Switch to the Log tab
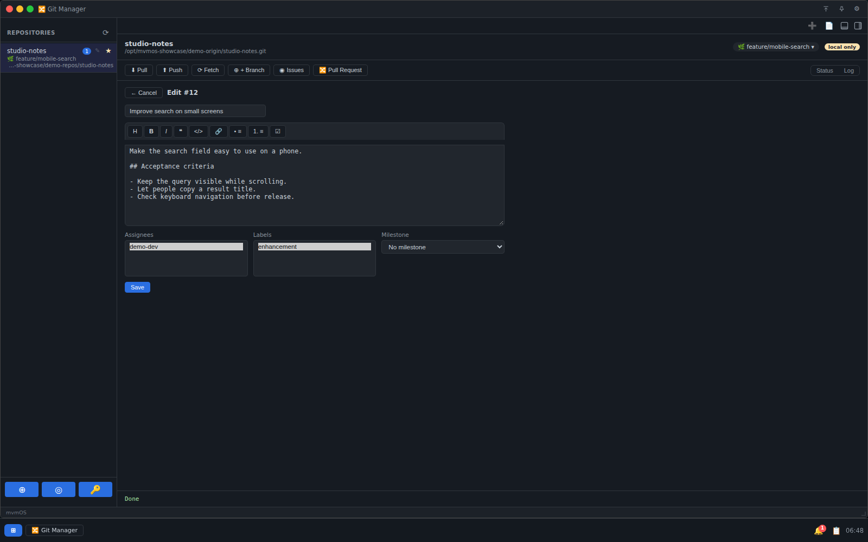Screen dimensions: 868x542 pos(848,70)
